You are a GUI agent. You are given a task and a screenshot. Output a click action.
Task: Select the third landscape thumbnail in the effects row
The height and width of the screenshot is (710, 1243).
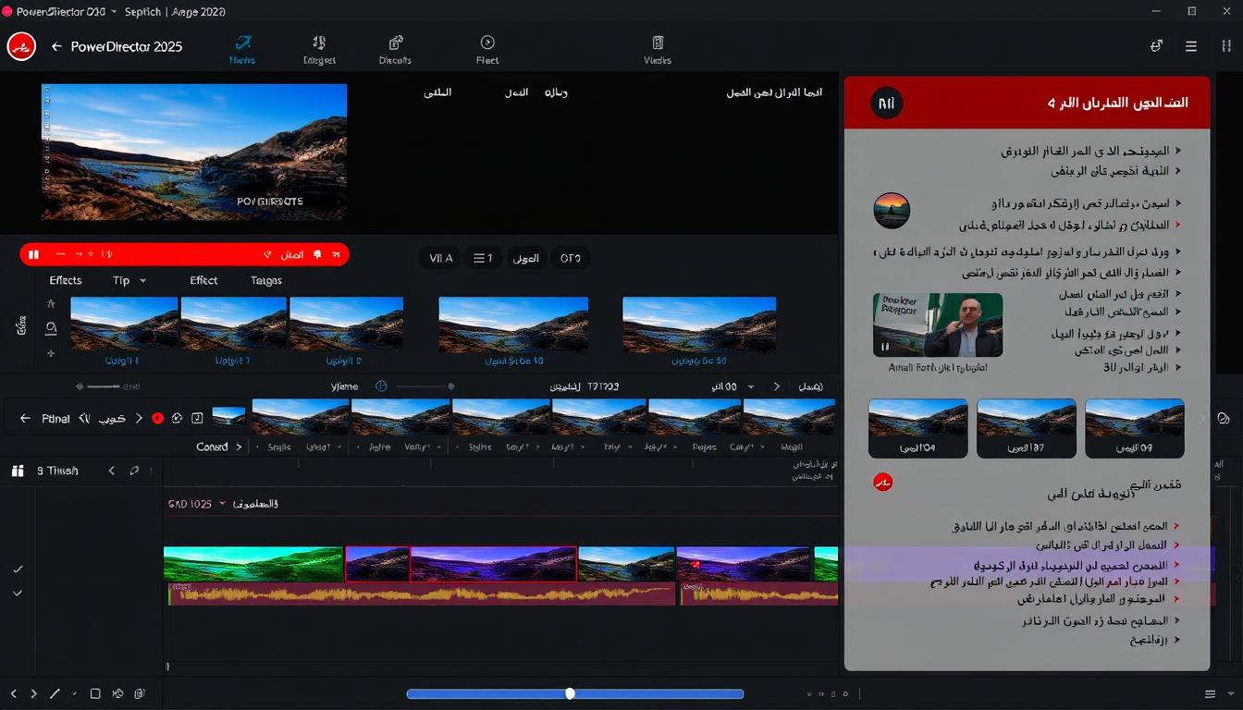pos(346,324)
